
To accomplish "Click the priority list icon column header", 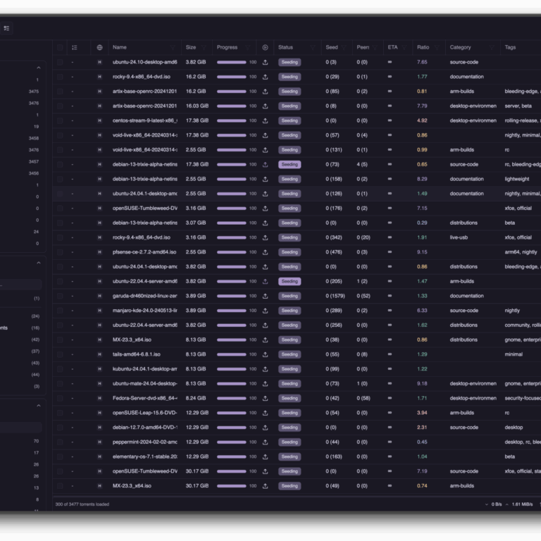I will pyautogui.click(x=74, y=48).
